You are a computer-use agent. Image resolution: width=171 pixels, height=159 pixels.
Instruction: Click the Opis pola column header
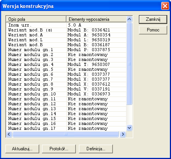(x=36, y=19)
